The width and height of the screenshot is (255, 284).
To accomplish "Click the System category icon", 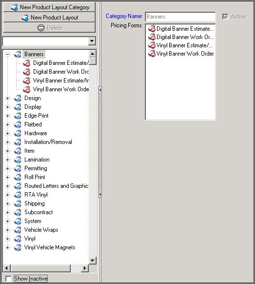I will [x=18, y=221].
